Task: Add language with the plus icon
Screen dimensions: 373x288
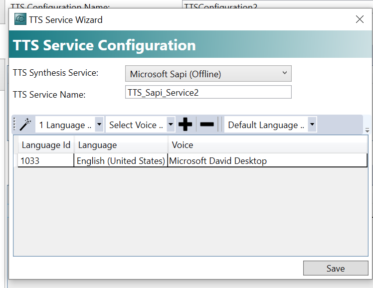Action: click(186, 124)
